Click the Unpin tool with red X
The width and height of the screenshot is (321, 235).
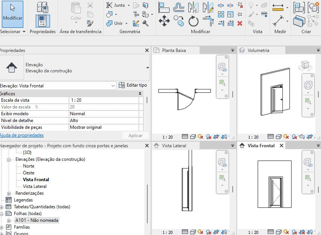[x=240, y=5]
